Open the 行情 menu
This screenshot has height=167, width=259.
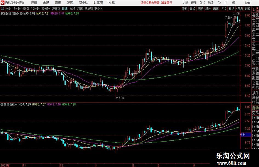coord(34,3)
